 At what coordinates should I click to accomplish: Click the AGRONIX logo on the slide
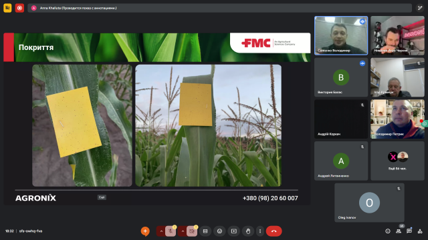(35, 198)
